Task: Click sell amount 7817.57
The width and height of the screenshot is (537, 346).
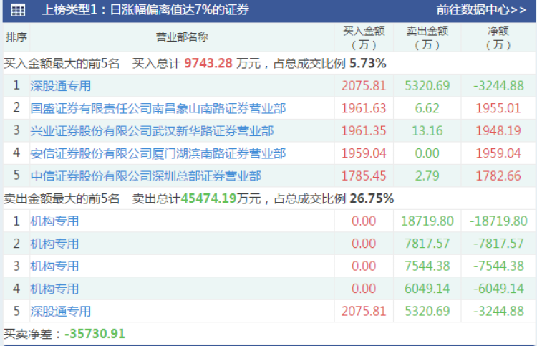Action: 427,244
